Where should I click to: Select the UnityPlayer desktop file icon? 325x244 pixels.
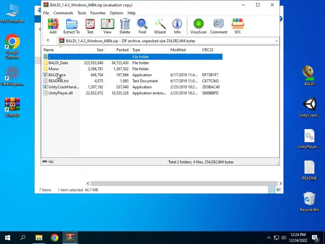309,139
